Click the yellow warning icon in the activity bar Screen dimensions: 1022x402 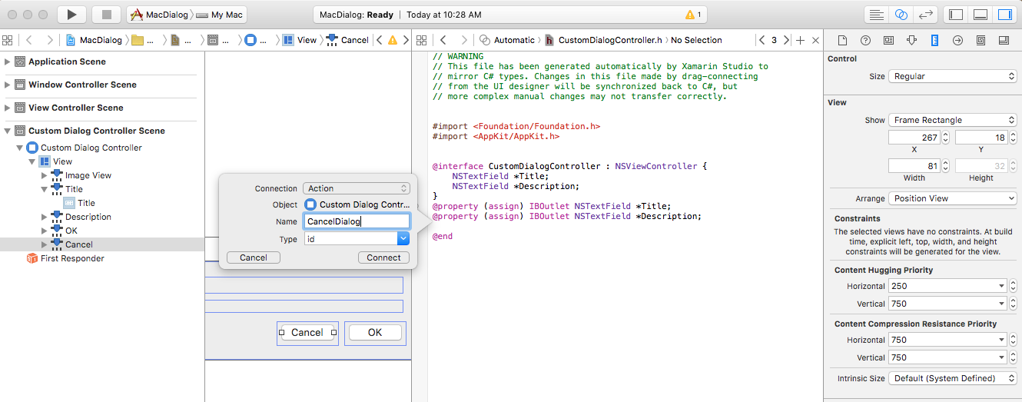(x=690, y=15)
